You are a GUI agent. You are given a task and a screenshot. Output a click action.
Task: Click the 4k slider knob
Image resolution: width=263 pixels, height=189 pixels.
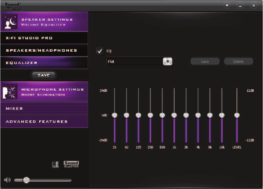(198, 115)
